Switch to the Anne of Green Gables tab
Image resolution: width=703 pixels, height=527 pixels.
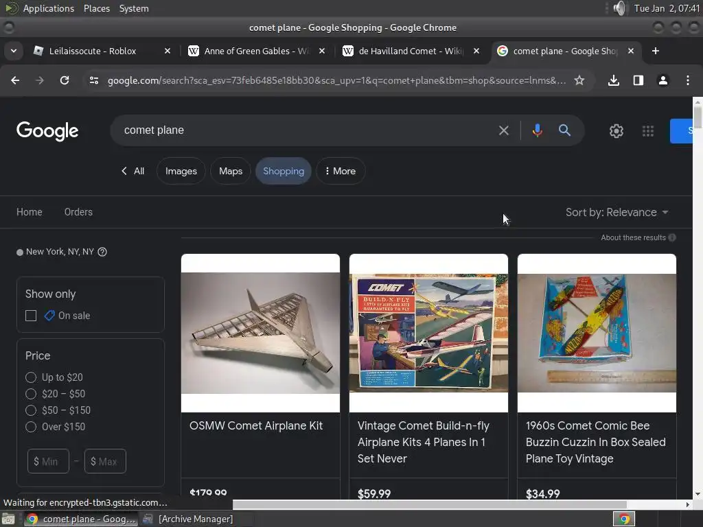coord(257,51)
